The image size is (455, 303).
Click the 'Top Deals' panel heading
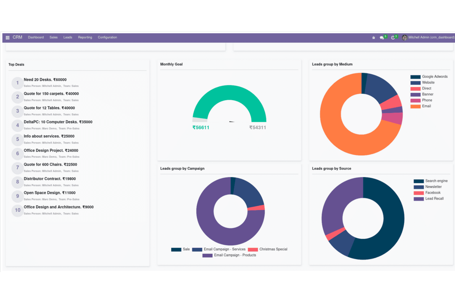tap(16, 64)
